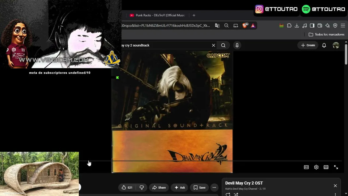Image resolution: width=348 pixels, height=196 pixels.
Task: Click the equalizer extension icon
Action: 281,26
